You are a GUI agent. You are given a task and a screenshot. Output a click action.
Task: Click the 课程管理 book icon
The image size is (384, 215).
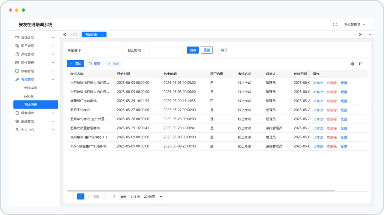(x=17, y=54)
